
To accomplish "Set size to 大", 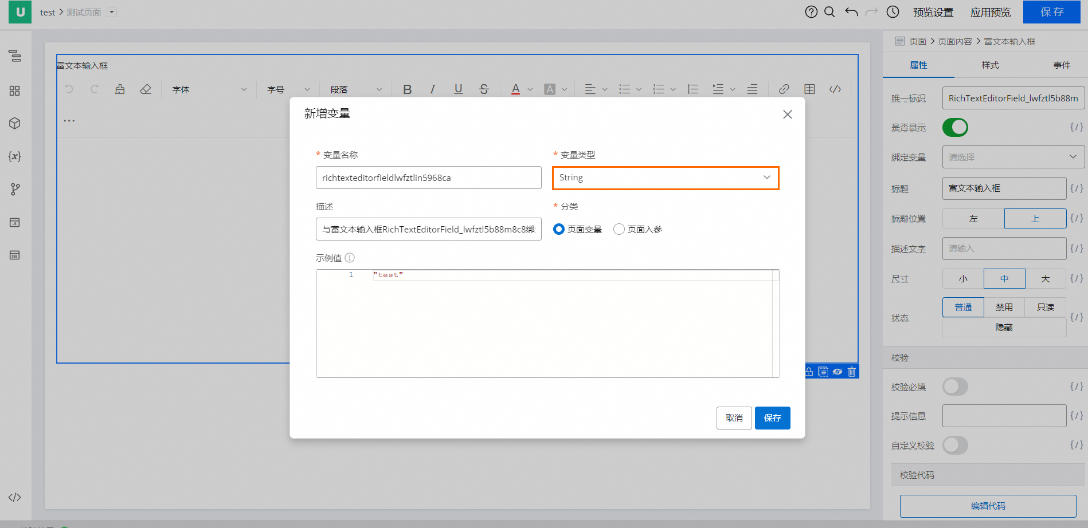I will (1046, 278).
